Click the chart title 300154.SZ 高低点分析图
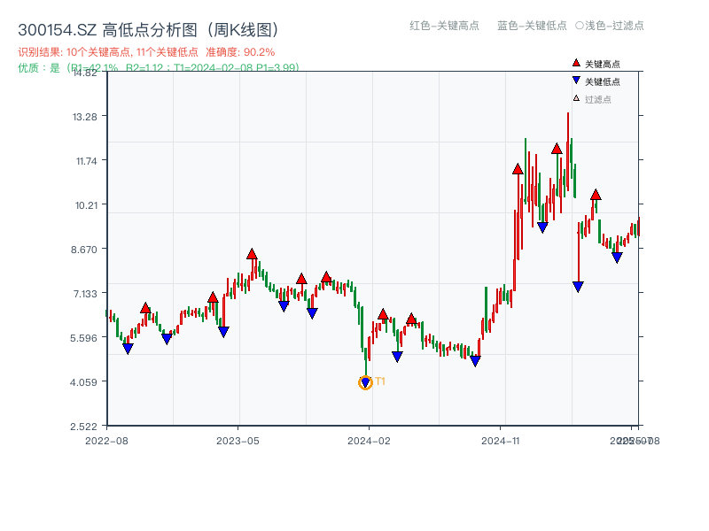Viewport: 709px width, 531px height. (x=148, y=30)
